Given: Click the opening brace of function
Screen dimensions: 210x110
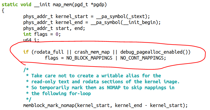Looking at the screenshot, I should point(3,11).
